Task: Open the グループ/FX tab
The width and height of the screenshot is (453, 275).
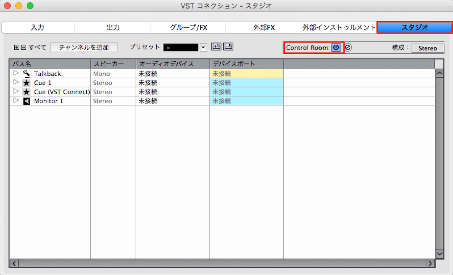Action: [188, 27]
